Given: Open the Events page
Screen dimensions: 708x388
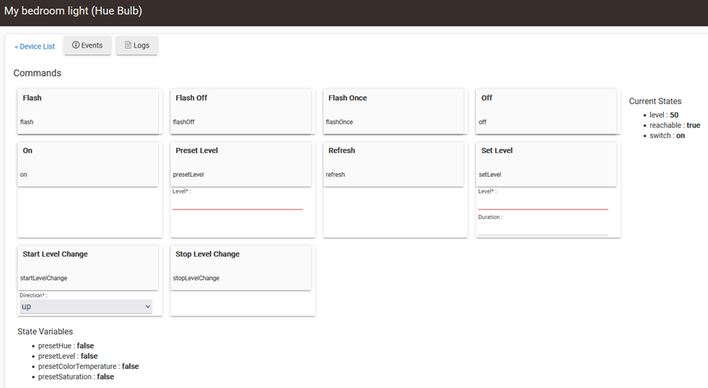Looking at the screenshot, I should click(x=87, y=46).
